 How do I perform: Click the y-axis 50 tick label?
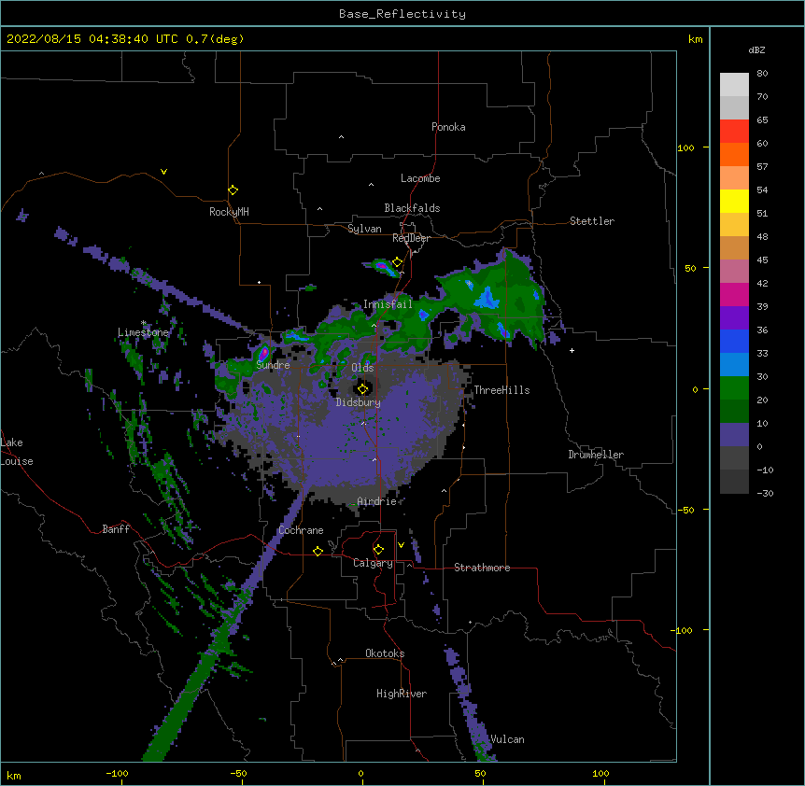tap(690, 268)
